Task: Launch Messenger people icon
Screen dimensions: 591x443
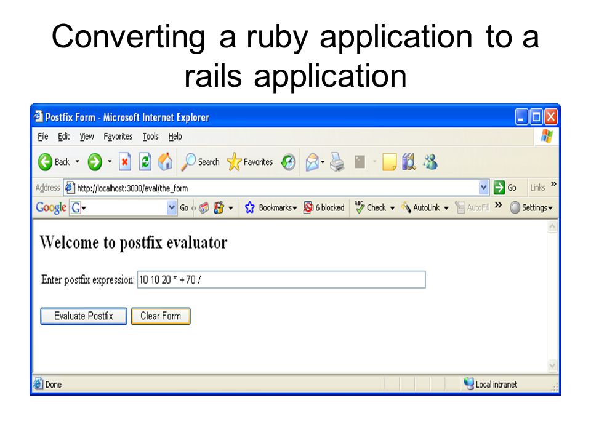Action: click(x=430, y=162)
